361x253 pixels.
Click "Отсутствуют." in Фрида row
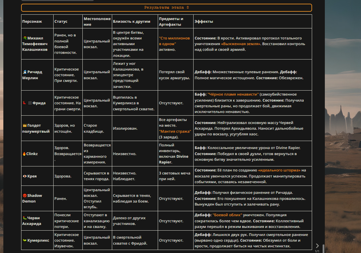coord(171,103)
